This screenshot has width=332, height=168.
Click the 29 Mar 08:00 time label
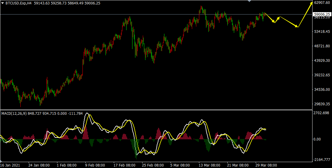tap(266, 165)
